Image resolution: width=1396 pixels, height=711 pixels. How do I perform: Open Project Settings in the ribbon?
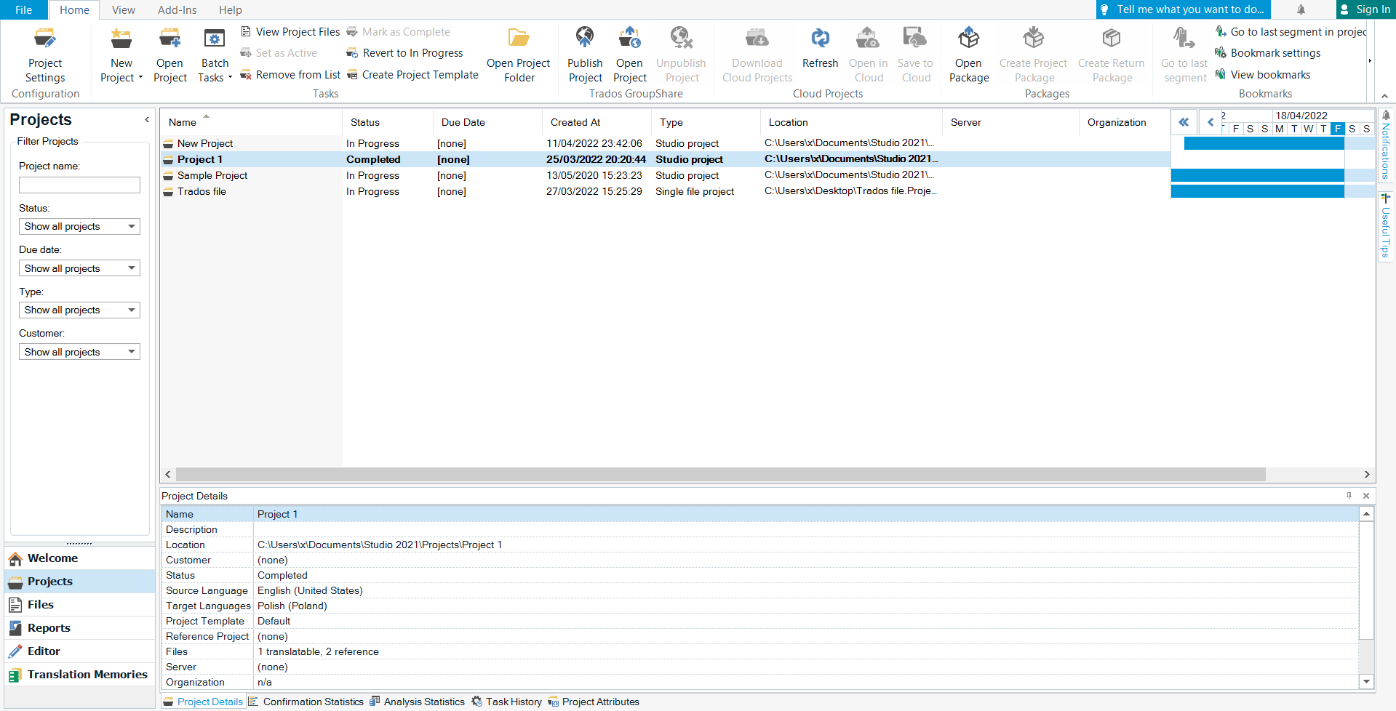pos(45,55)
